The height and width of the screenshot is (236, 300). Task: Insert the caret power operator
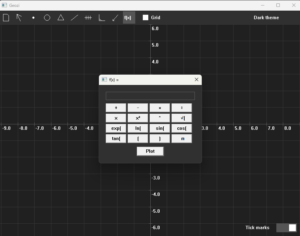160,118
